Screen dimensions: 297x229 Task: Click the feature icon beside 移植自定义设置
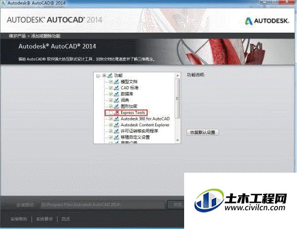[x=116, y=137]
